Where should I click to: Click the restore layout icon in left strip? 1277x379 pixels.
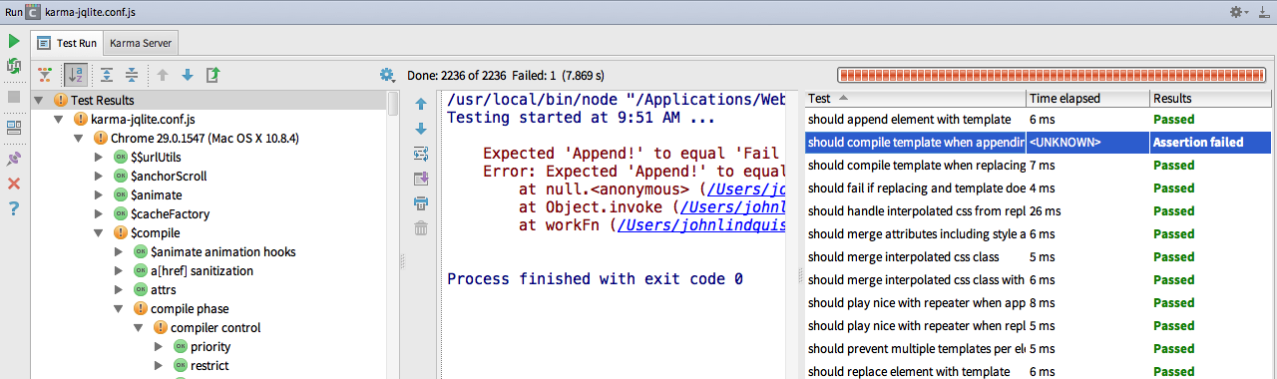tap(14, 128)
